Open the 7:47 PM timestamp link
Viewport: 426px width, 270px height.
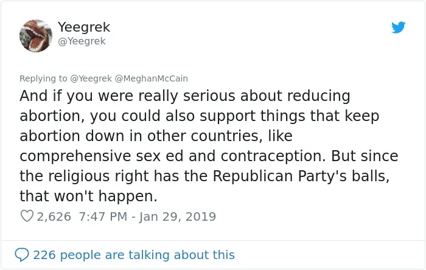pos(103,216)
